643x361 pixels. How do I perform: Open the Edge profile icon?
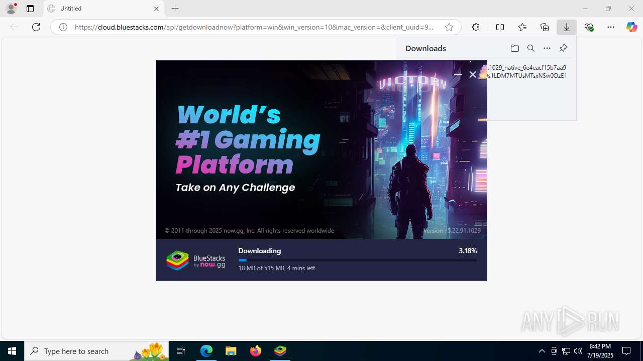pos(11,9)
